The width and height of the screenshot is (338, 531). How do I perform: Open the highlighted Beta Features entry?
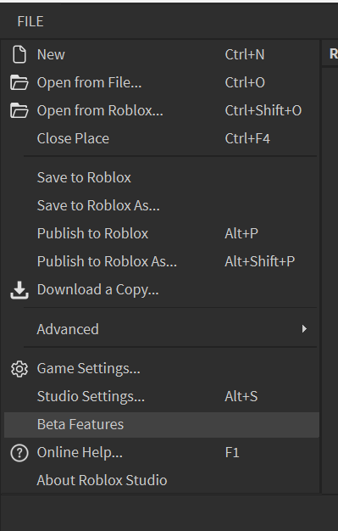(162, 425)
